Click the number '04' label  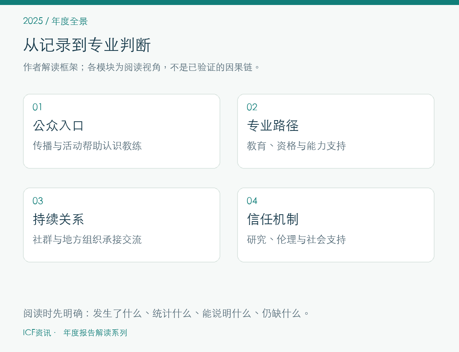(252, 201)
